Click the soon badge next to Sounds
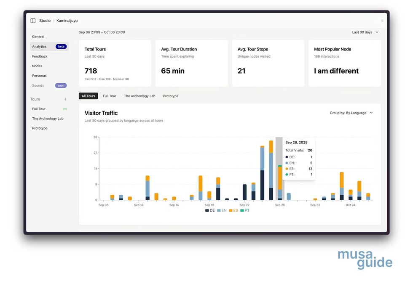Viewport: 413px width, 286px height. pyautogui.click(x=61, y=85)
